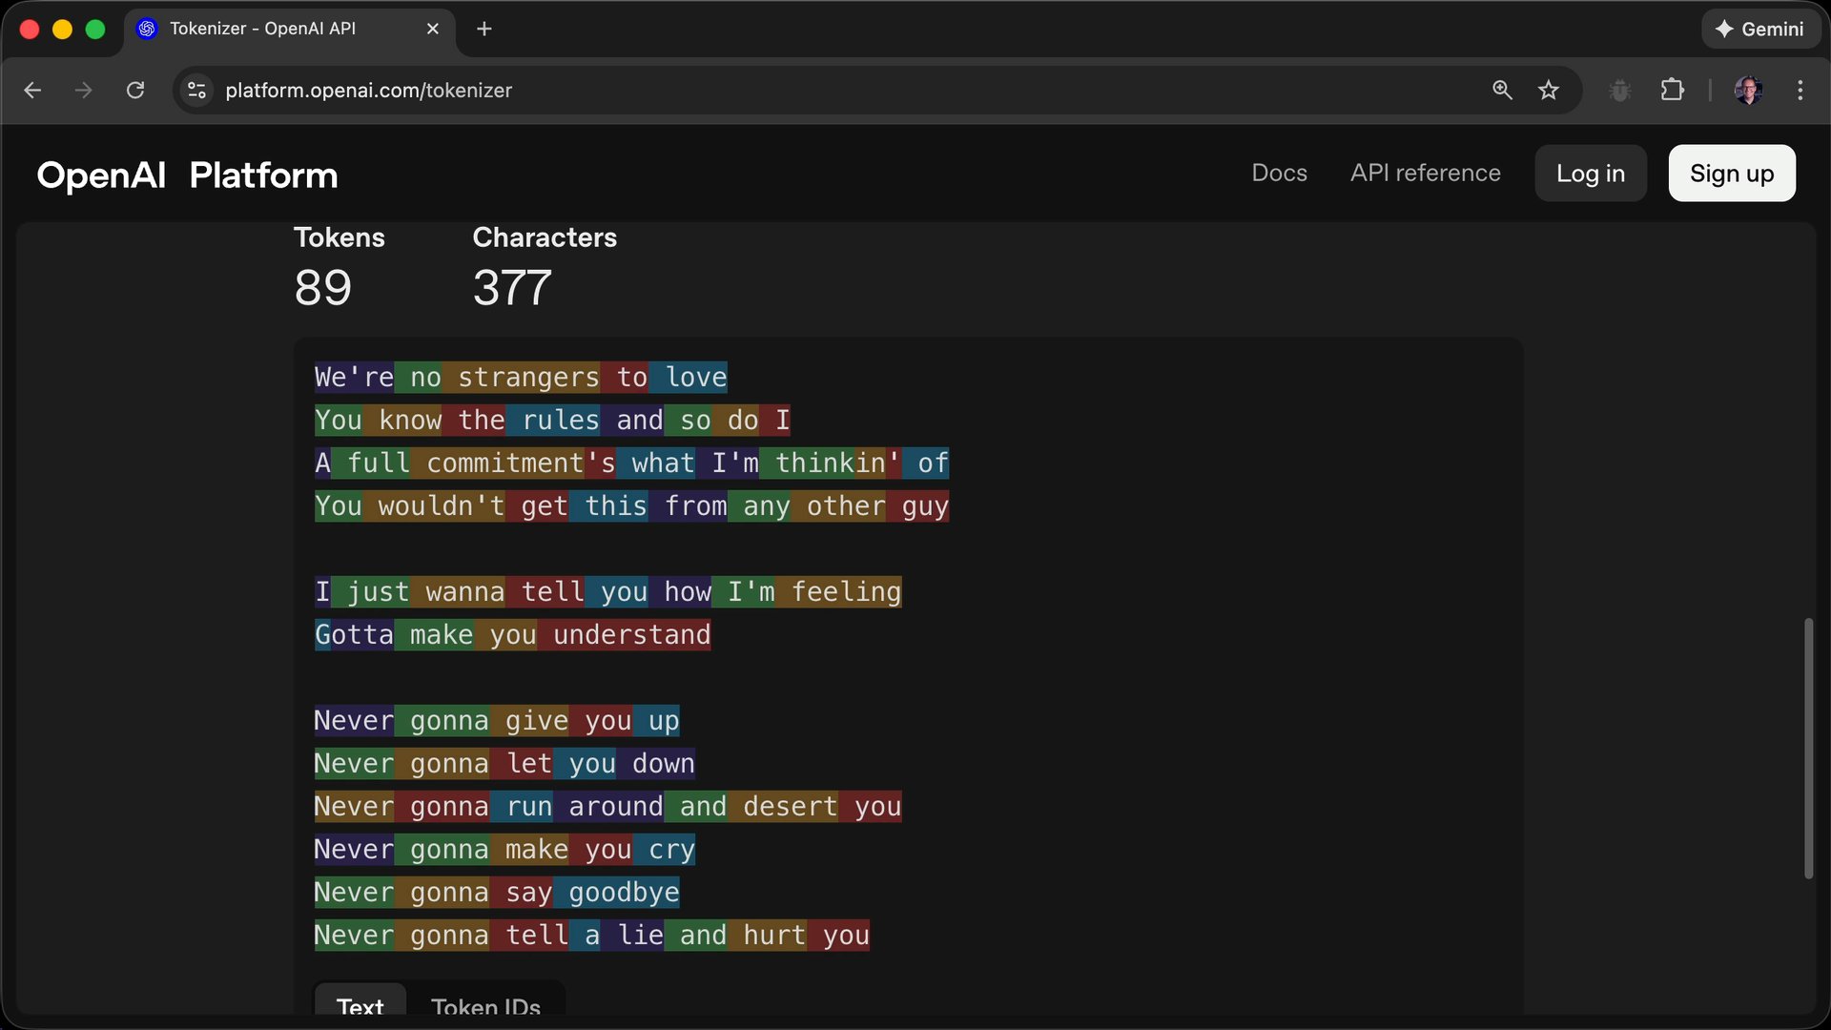Click the Sign up button
Viewport: 1831px width, 1030px height.
pyautogui.click(x=1731, y=173)
